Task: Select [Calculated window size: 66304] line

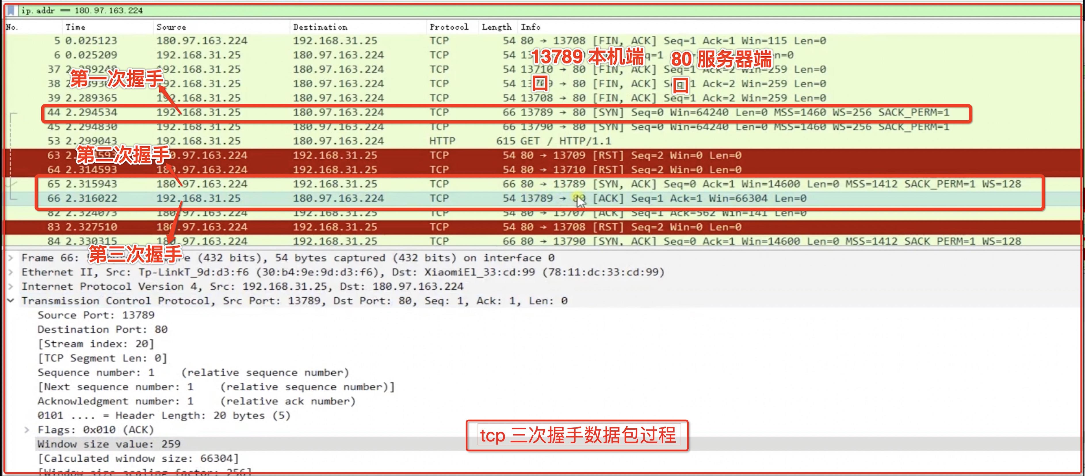Action: click(138, 458)
